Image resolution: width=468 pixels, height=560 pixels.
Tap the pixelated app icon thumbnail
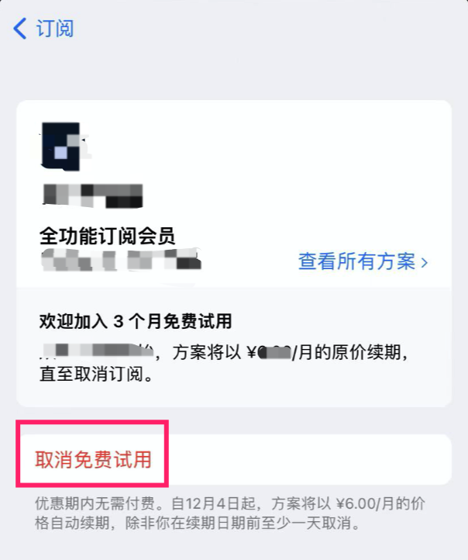(x=61, y=147)
